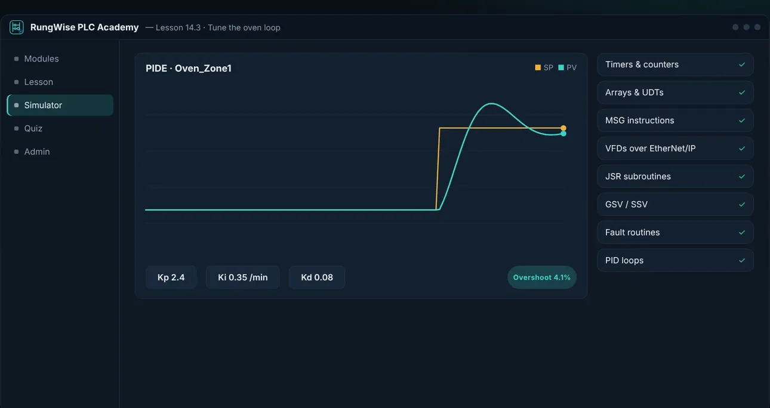Click the Overshoot 4.1% badge
The height and width of the screenshot is (408, 770).
point(542,277)
